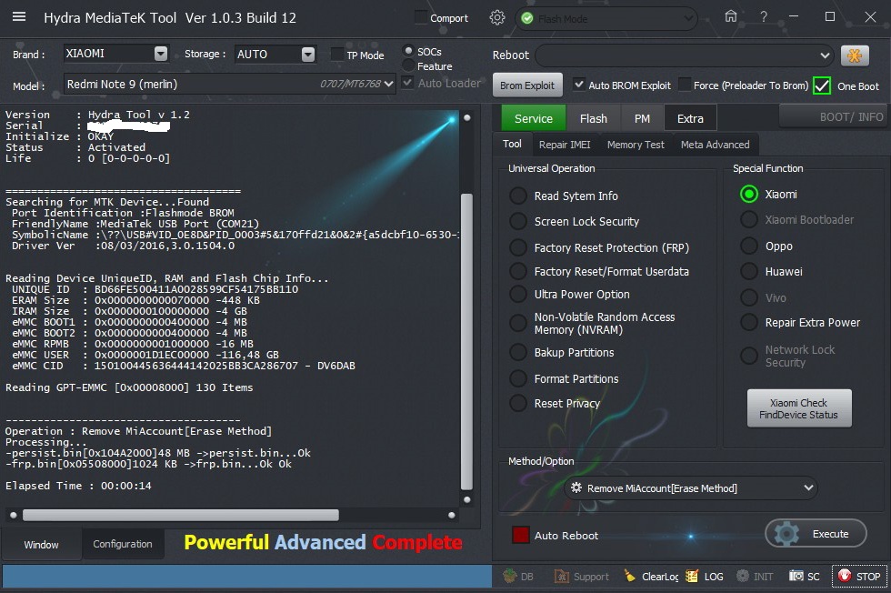Select Repair Extra Power function
Image resolution: width=891 pixels, height=593 pixels.
749,322
